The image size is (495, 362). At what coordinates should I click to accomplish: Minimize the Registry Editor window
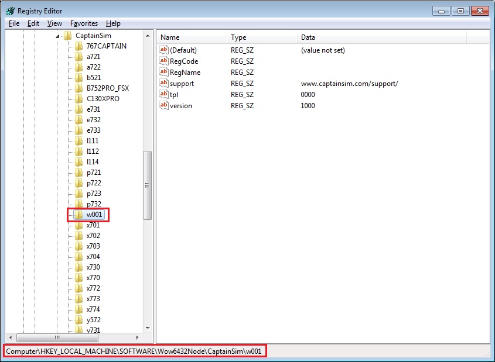click(x=441, y=11)
